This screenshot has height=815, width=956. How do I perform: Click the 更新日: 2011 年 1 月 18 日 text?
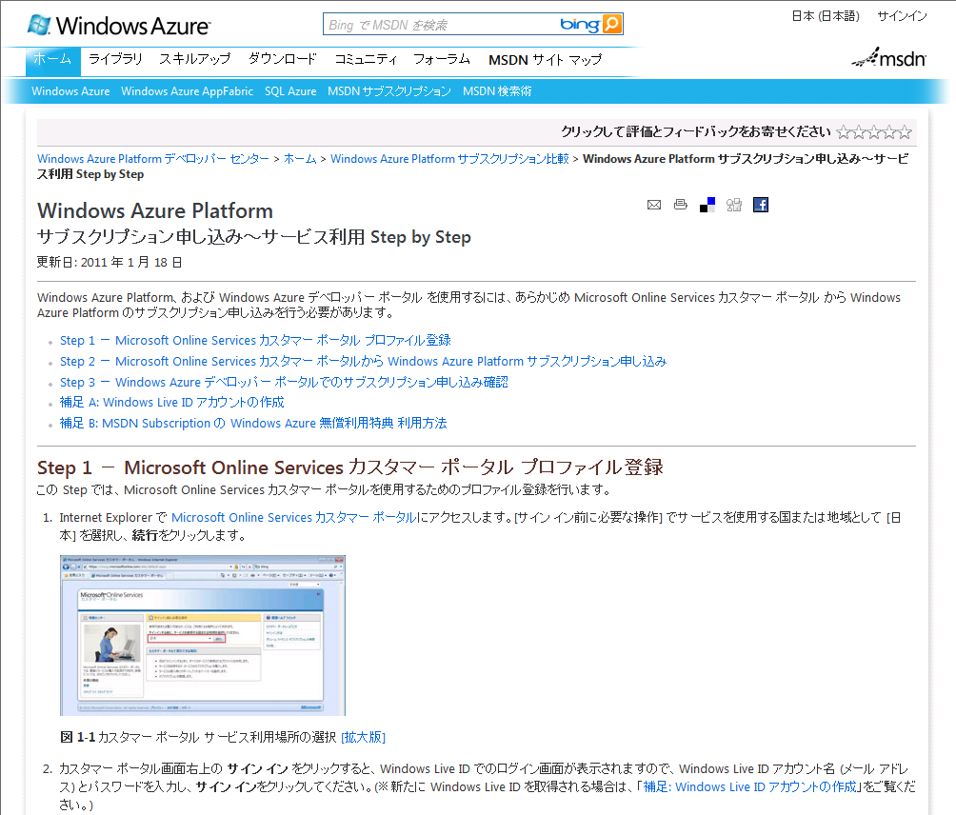110,263
